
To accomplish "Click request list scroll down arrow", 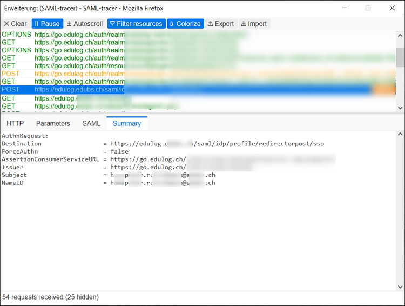I will click(x=400, y=108).
